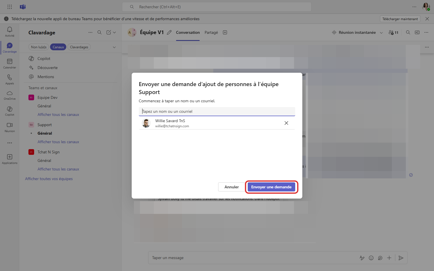This screenshot has width=434, height=271.
Task: Open the Calendrier app
Action: (x=10, y=64)
